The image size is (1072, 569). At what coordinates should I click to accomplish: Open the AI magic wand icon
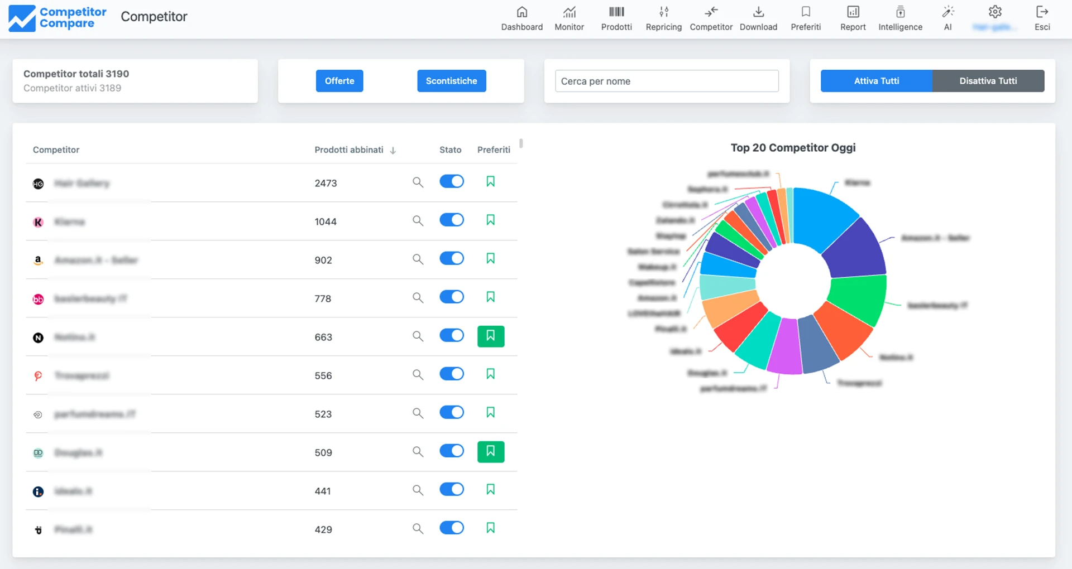coord(947,12)
